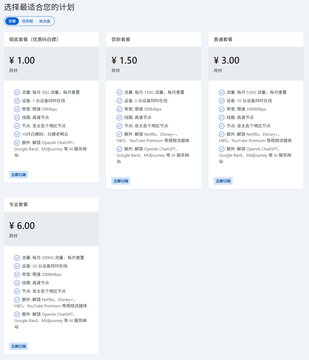
Task: Click the ¥ 1.50 price in 尝新套餐
Action: pos(124,61)
